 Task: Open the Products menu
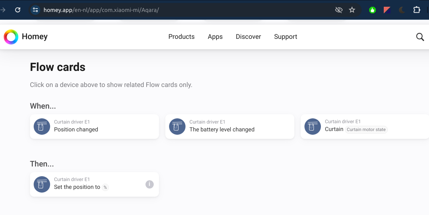click(181, 37)
